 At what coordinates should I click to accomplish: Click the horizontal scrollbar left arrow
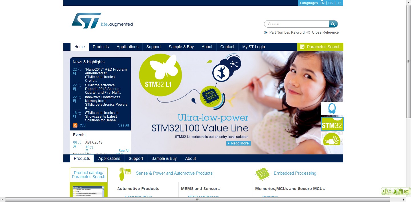pos(2,200)
